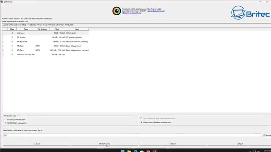Screen dimensions: 271x152
Task: Open the About dialog
Action: point(37,144)
